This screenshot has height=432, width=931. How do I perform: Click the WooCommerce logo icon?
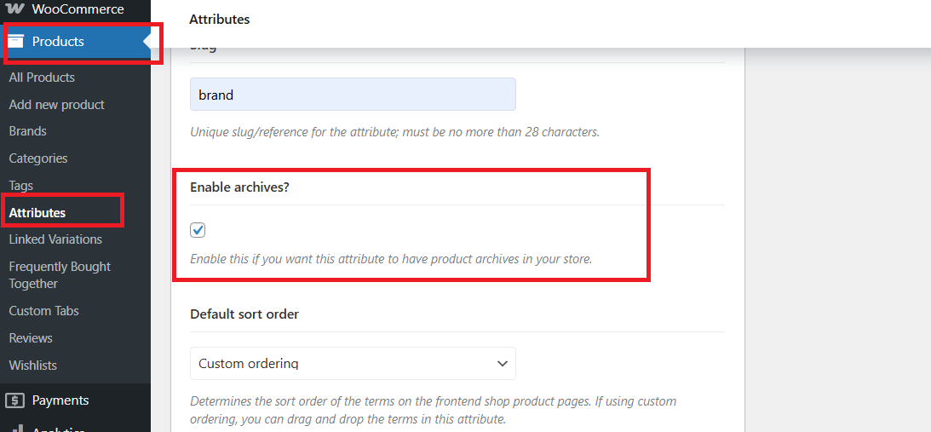[x=17, y=9]
